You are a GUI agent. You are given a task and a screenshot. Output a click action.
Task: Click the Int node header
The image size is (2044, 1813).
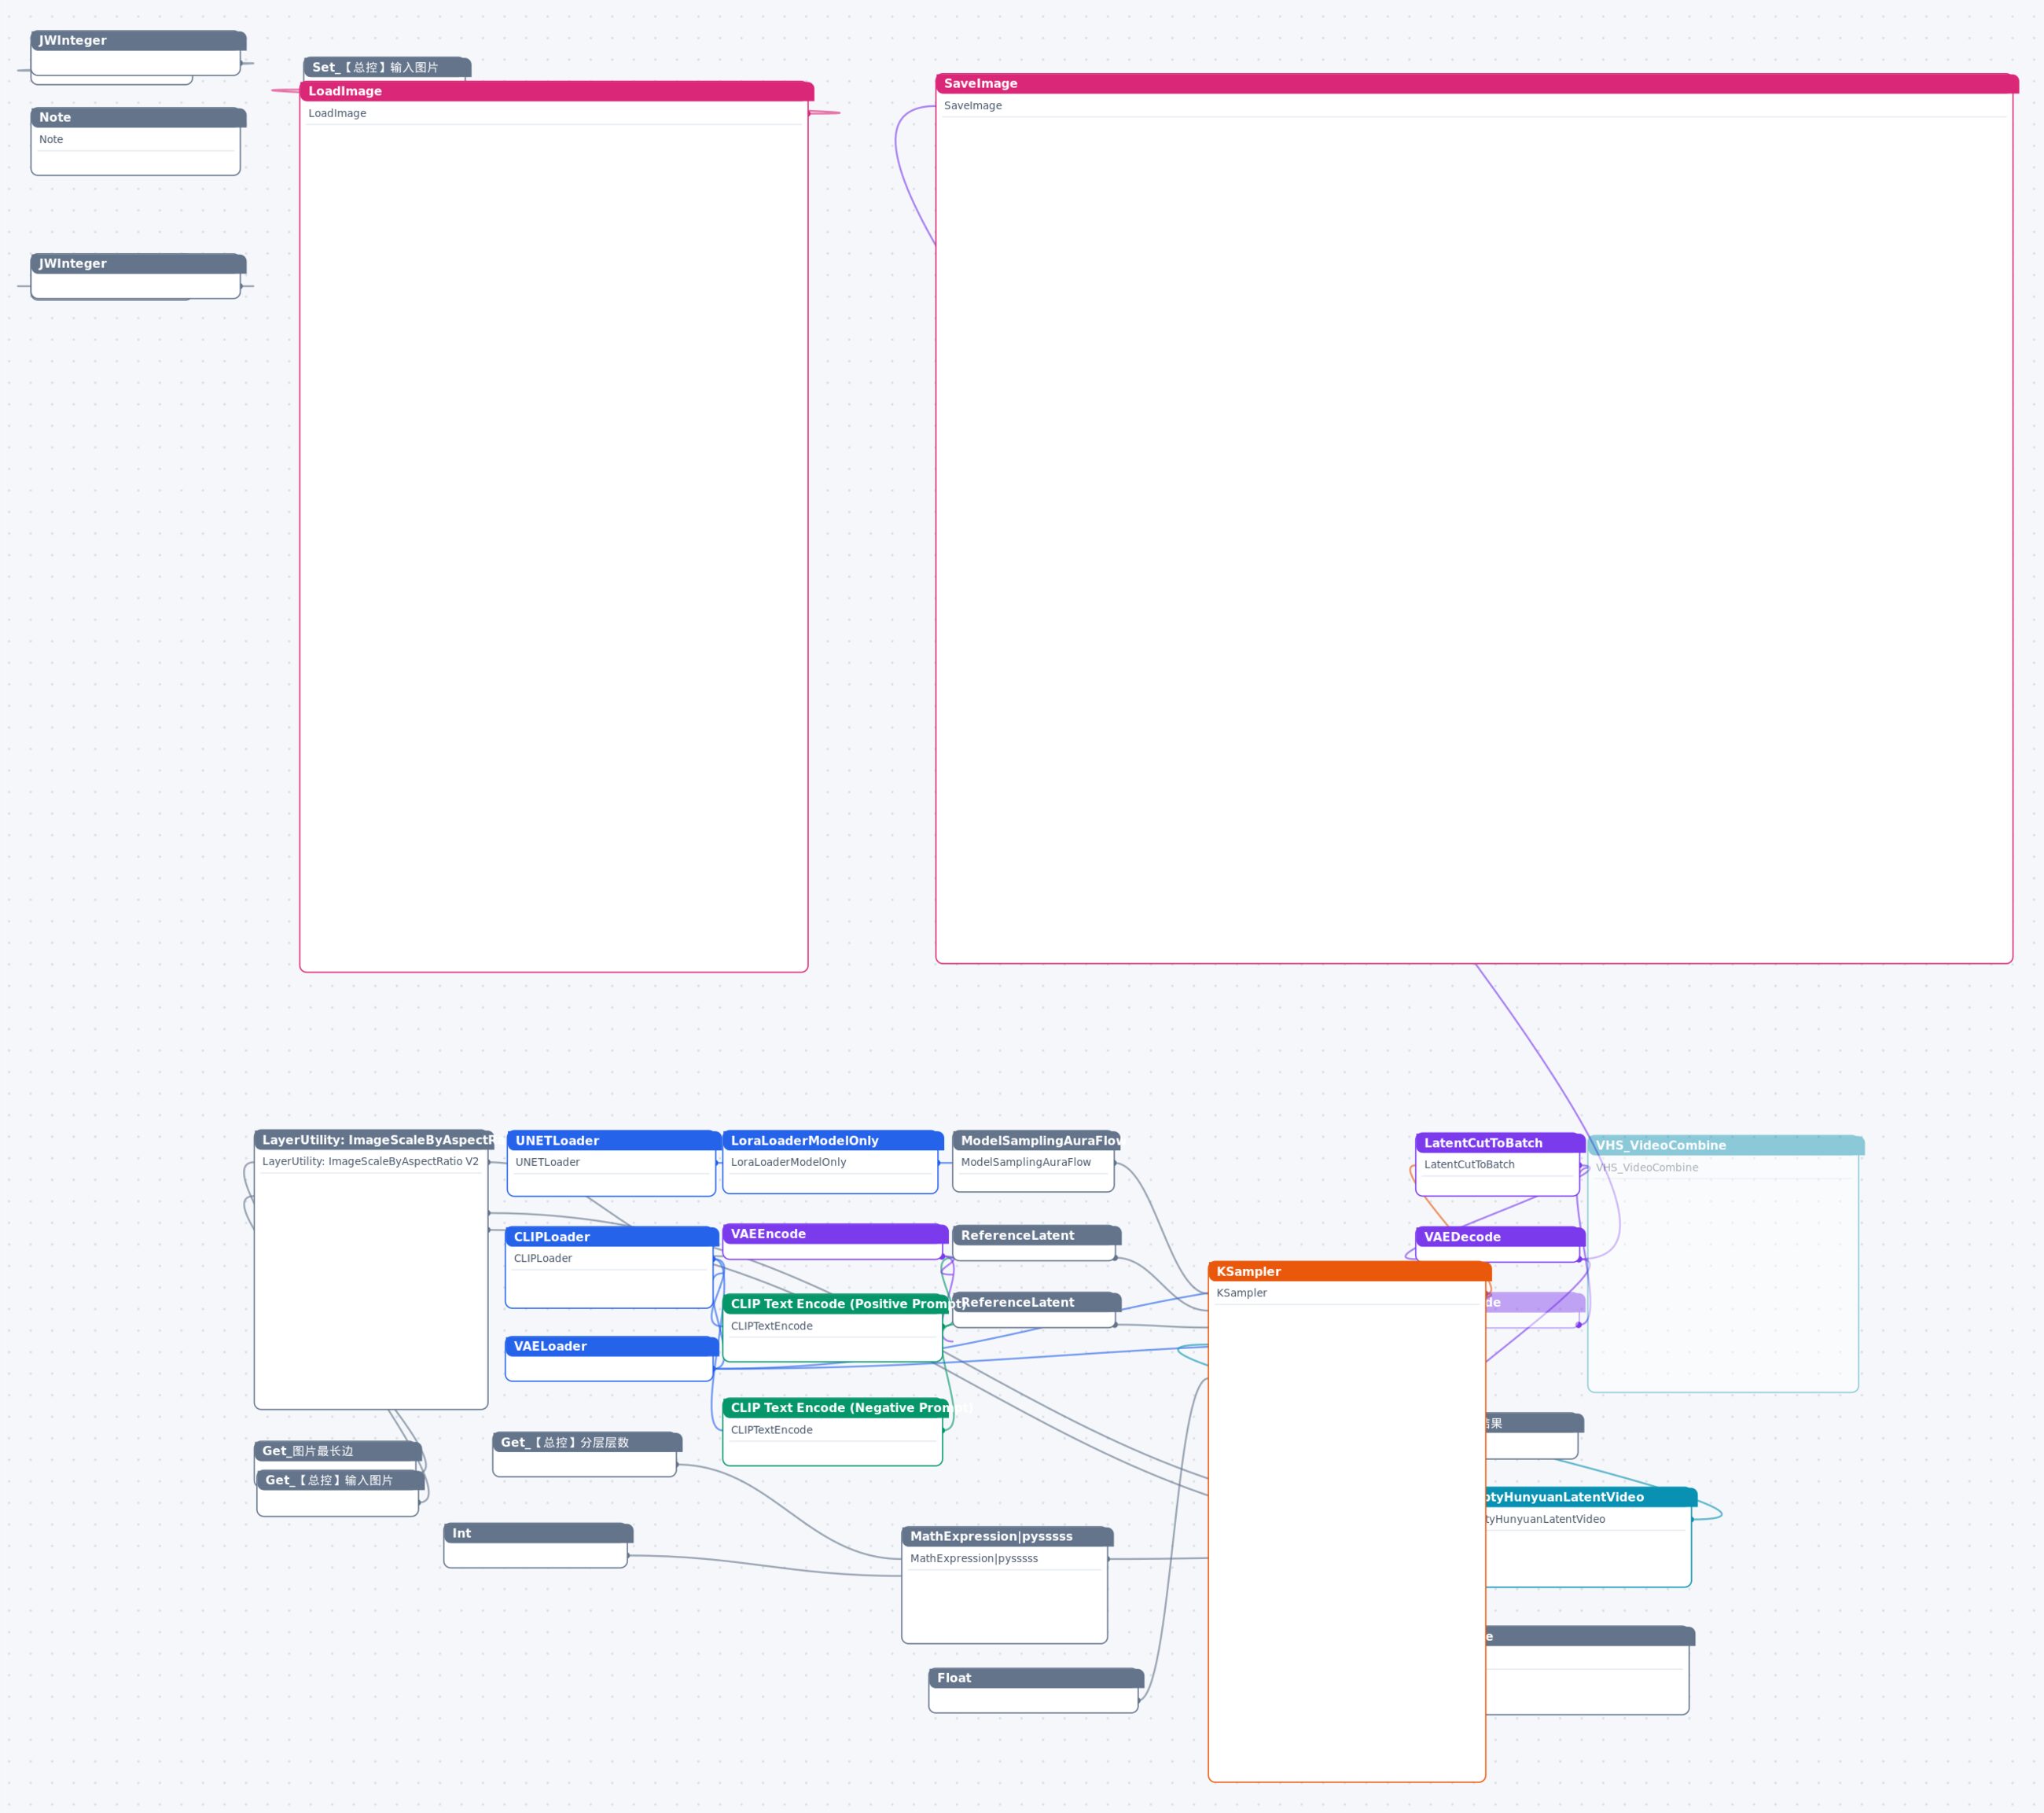(538, 1533)
